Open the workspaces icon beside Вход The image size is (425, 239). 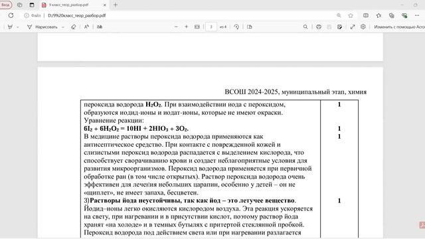(19, 5)
